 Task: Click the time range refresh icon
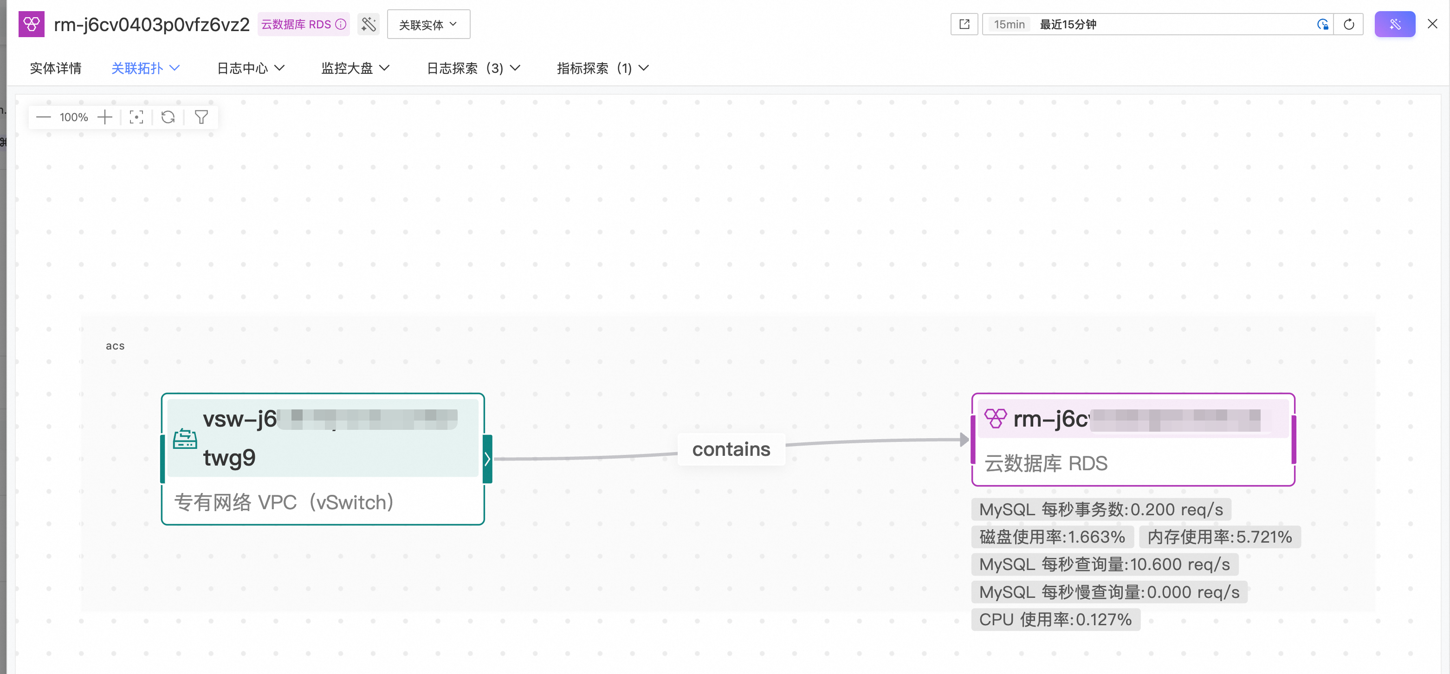pos(1349,24)
